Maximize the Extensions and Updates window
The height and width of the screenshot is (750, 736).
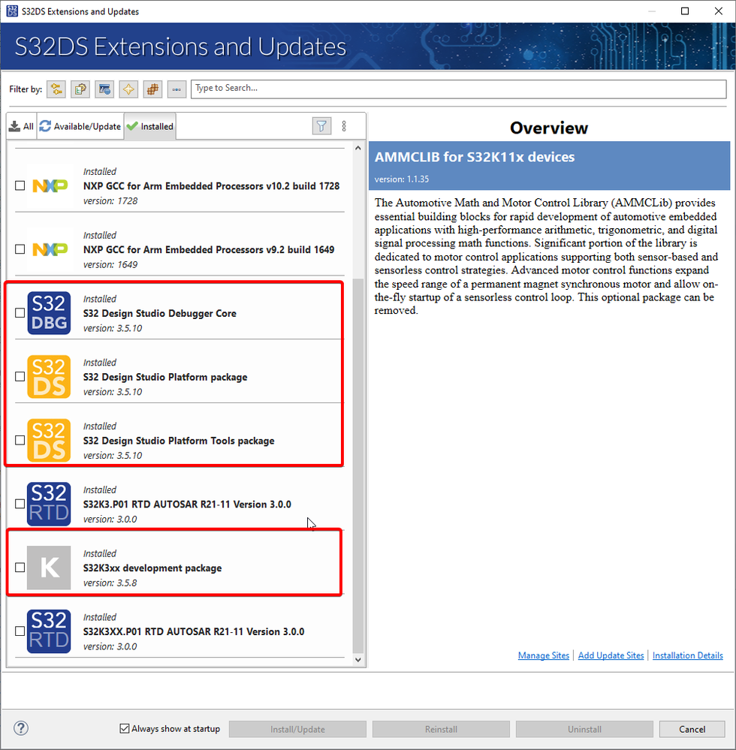pyautogui.click(x=685, y=11)
